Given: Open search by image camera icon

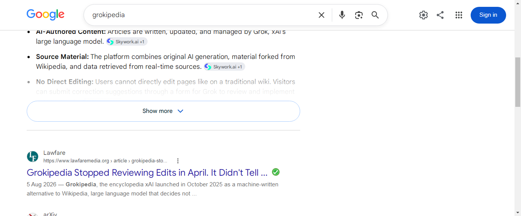Looking at the screenshot, I should (x=359, y=15).
